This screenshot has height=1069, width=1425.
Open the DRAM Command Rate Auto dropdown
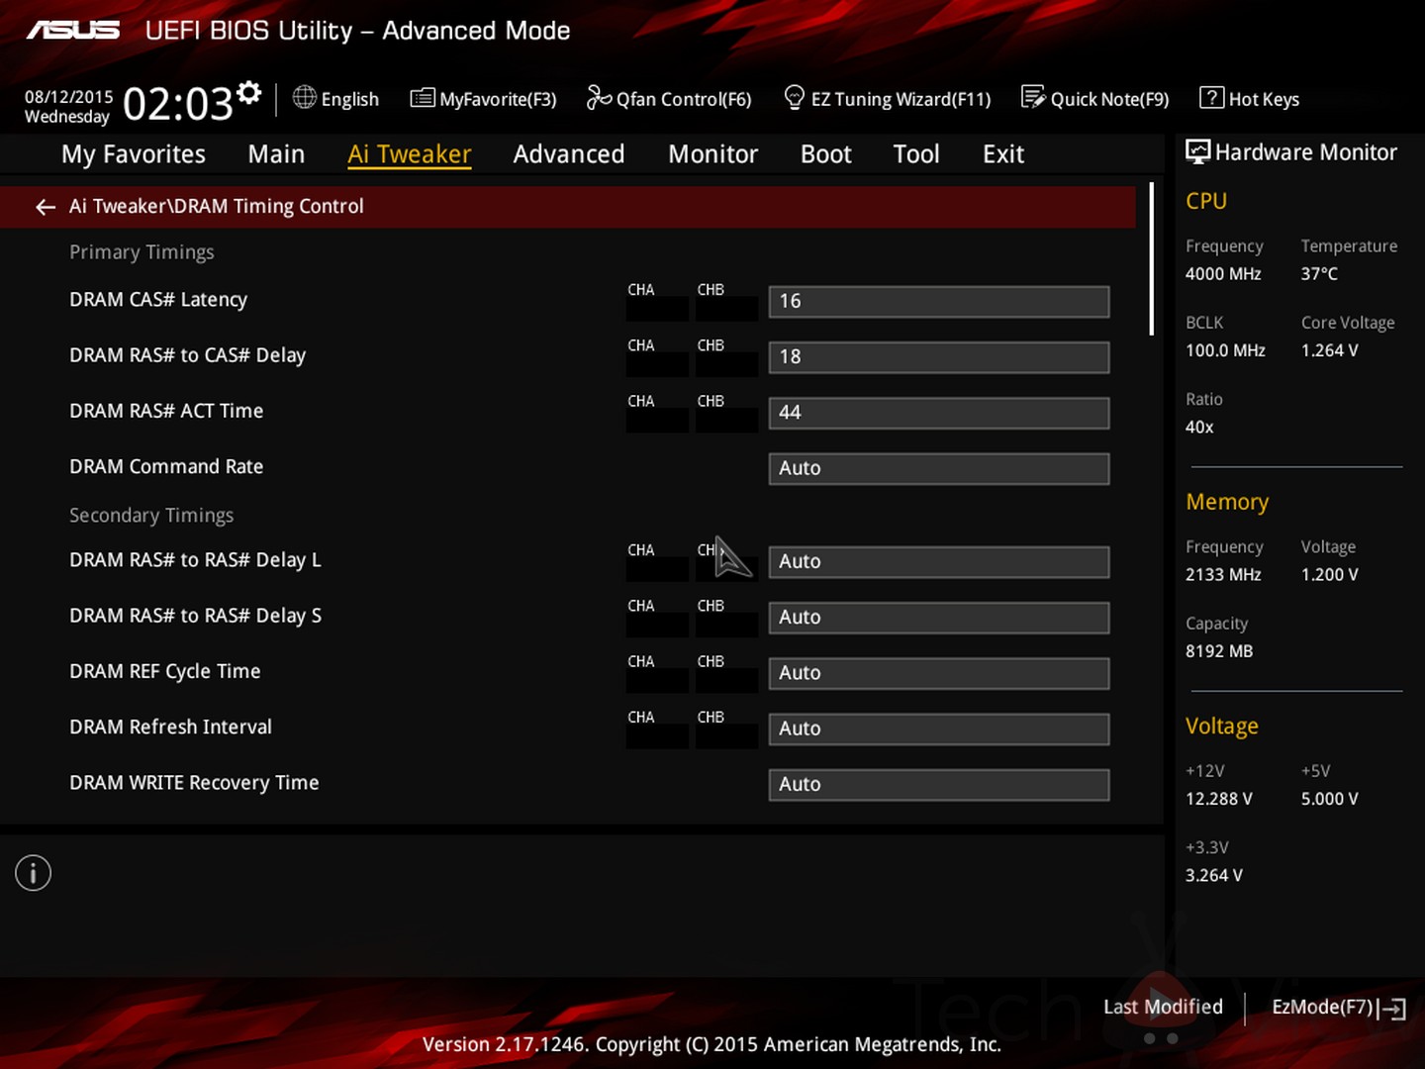coord(939,468)
